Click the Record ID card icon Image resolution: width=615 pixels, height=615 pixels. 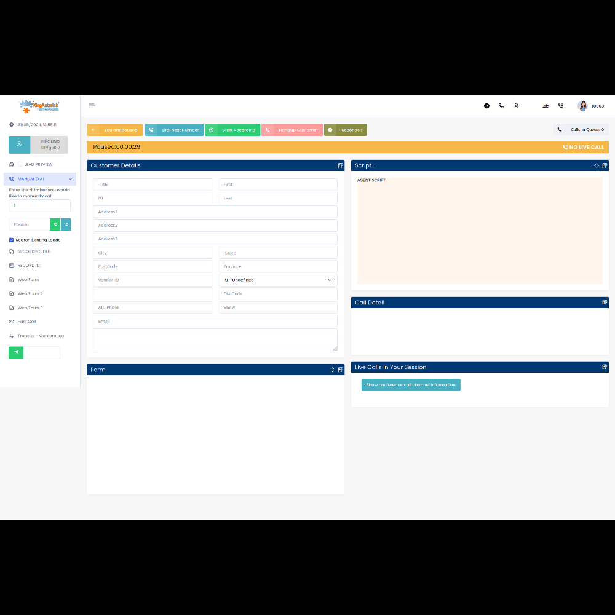[11, 266]
